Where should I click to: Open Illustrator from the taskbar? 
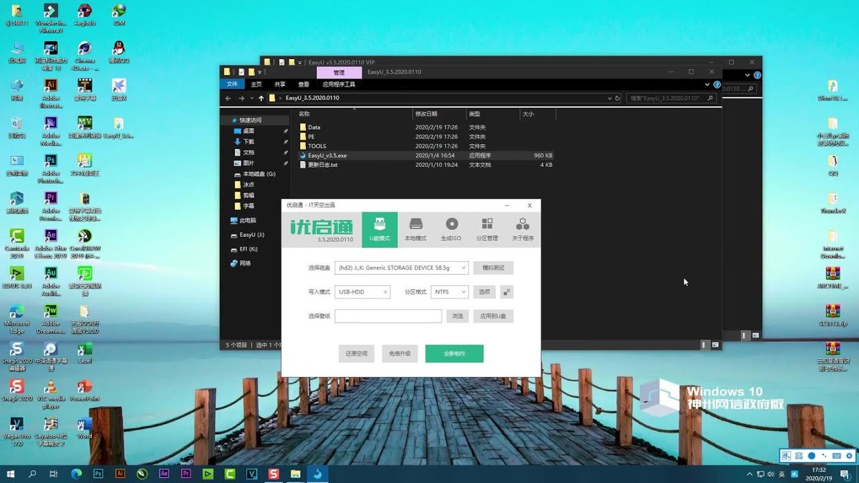coord(120,474)
